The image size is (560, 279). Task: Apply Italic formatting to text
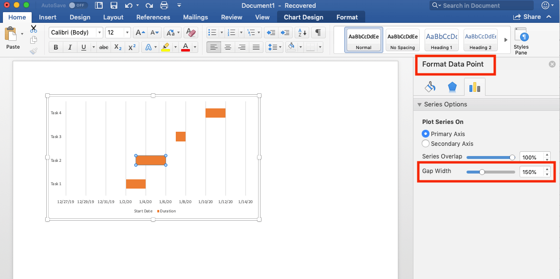pyautogui.click(x=70, y=47)
